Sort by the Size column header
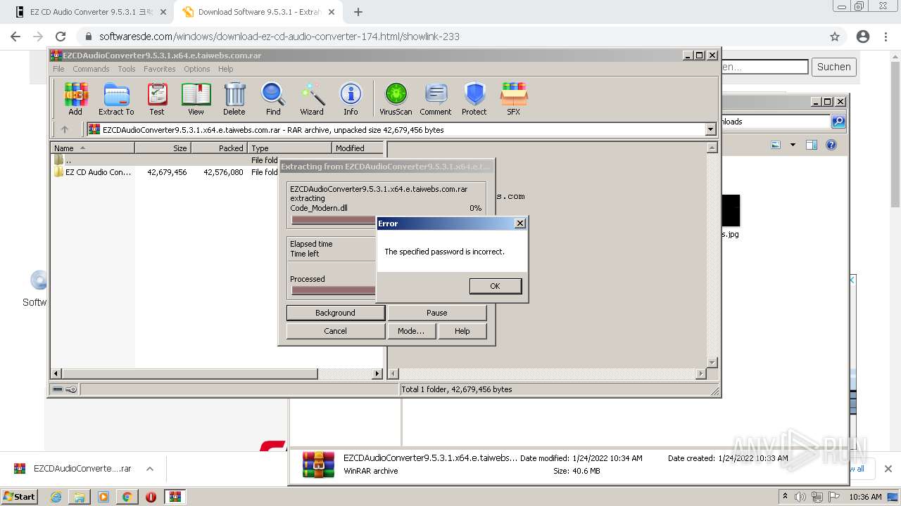 click(163, 148)
